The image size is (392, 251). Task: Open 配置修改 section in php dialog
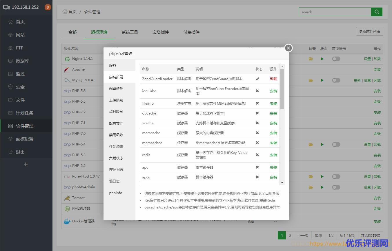point(119,88)
